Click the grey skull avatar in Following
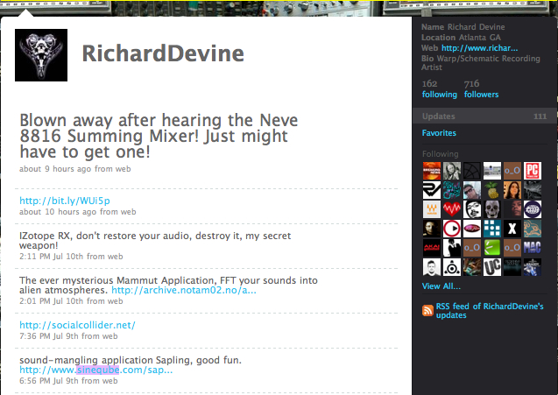 click(x=492, y=209)
